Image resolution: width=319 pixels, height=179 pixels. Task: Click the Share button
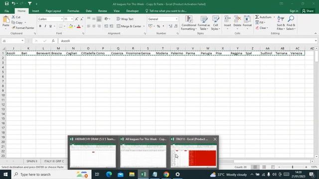pyautogui.click(x=308, y=11)
